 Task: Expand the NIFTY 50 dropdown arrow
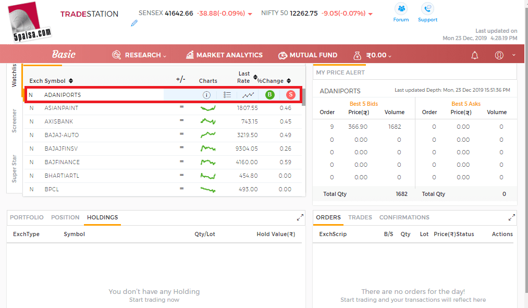(x=371, y=14)
